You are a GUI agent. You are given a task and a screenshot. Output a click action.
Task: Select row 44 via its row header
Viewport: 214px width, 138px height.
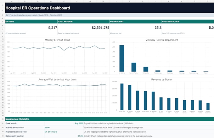pyautogui.click(x=3, y=136)
